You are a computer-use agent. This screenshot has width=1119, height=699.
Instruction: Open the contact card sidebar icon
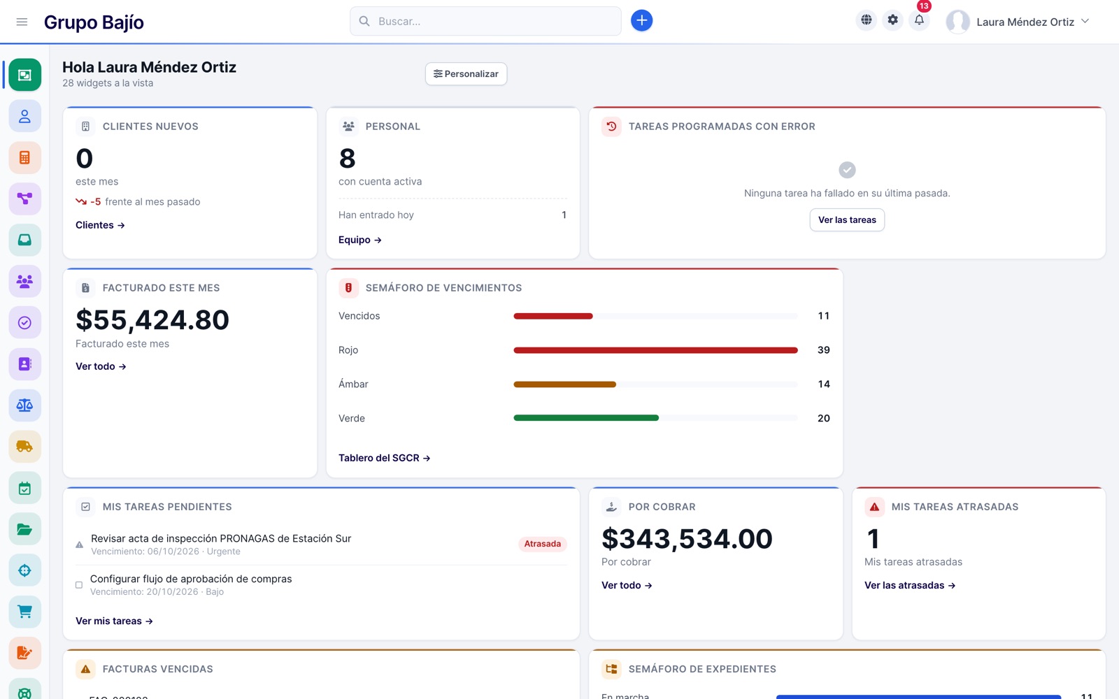pos(24,363)
